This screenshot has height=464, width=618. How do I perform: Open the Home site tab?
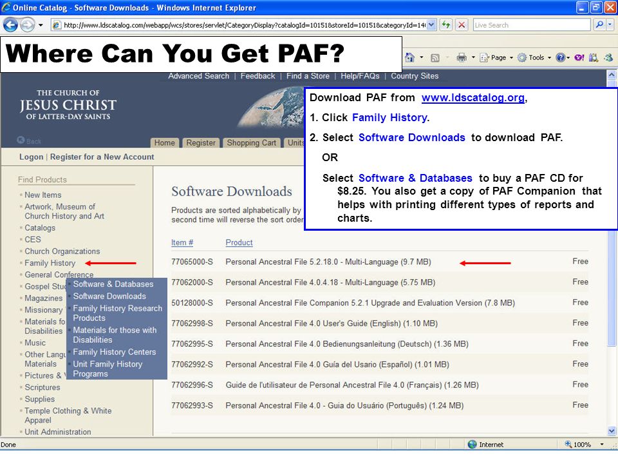pos(164,142)
